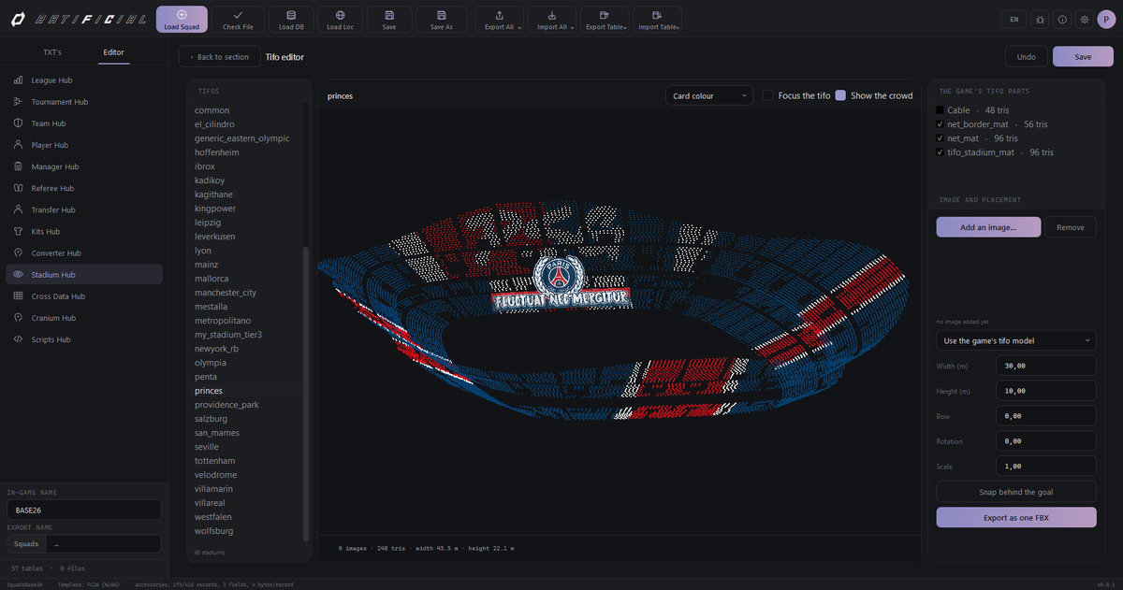Open the Export All dropdown
Screen dimensions: 1123x590
(x=499, y=20)
